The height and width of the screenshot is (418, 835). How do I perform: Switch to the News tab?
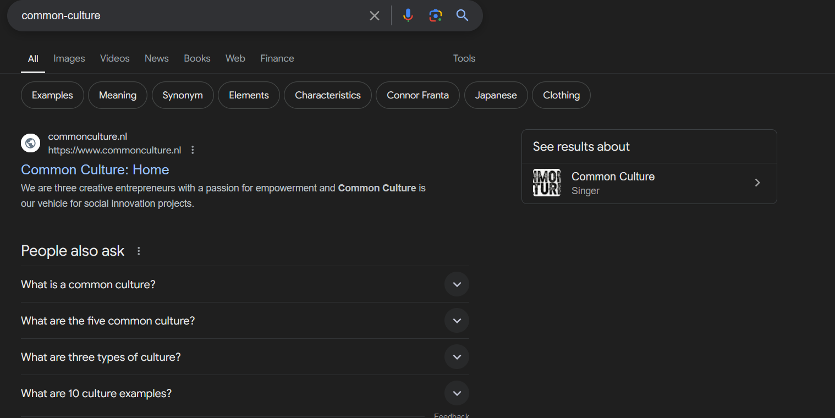pyautogui.click(x=157, y=58)
